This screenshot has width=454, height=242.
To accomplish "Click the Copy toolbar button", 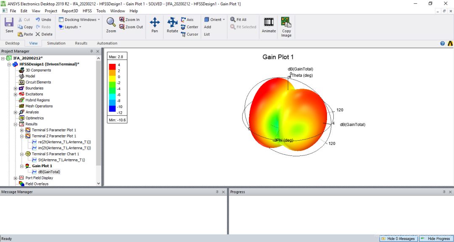I will pyautogui.click(x=25, y=27).
